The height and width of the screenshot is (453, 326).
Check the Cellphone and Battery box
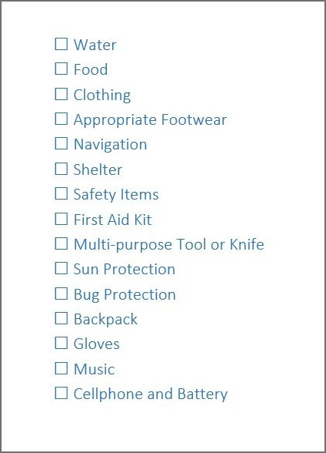(61, 393)
